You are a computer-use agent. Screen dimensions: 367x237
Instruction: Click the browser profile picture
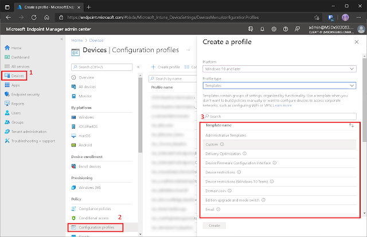click(345, 18)
